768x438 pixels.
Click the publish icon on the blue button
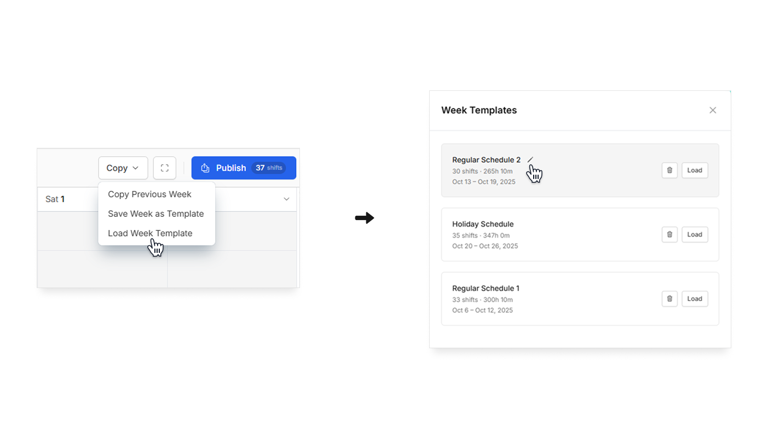pyautogui.click(x=205, y=168)
